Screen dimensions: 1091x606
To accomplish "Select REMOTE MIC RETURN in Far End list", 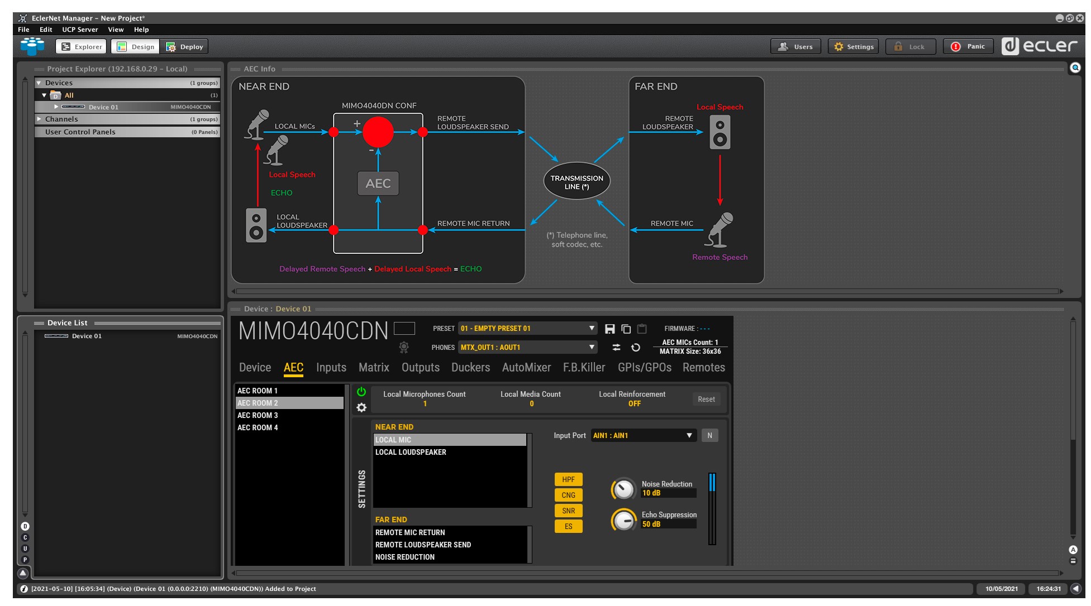I will tap(450, 533).
